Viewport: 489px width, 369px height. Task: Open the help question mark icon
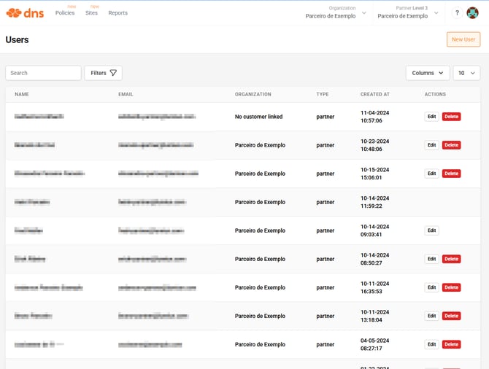457,13
